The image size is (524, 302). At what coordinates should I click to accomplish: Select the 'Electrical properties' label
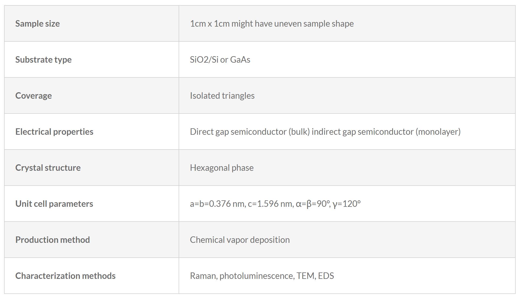(x=54, y=132)
